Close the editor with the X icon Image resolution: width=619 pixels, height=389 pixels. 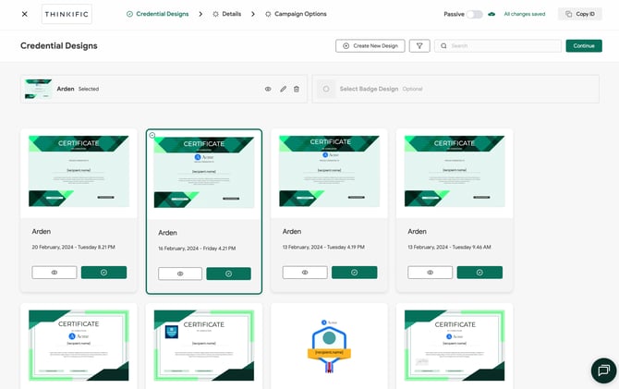point(24,14)
